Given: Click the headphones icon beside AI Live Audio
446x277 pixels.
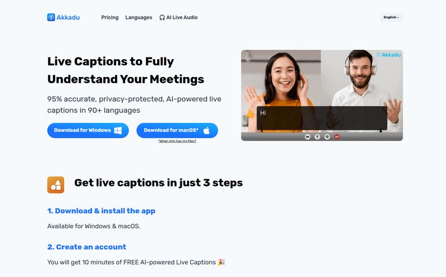Looking at the screenshot, I should pyautogui.click(x=162, y=17).
